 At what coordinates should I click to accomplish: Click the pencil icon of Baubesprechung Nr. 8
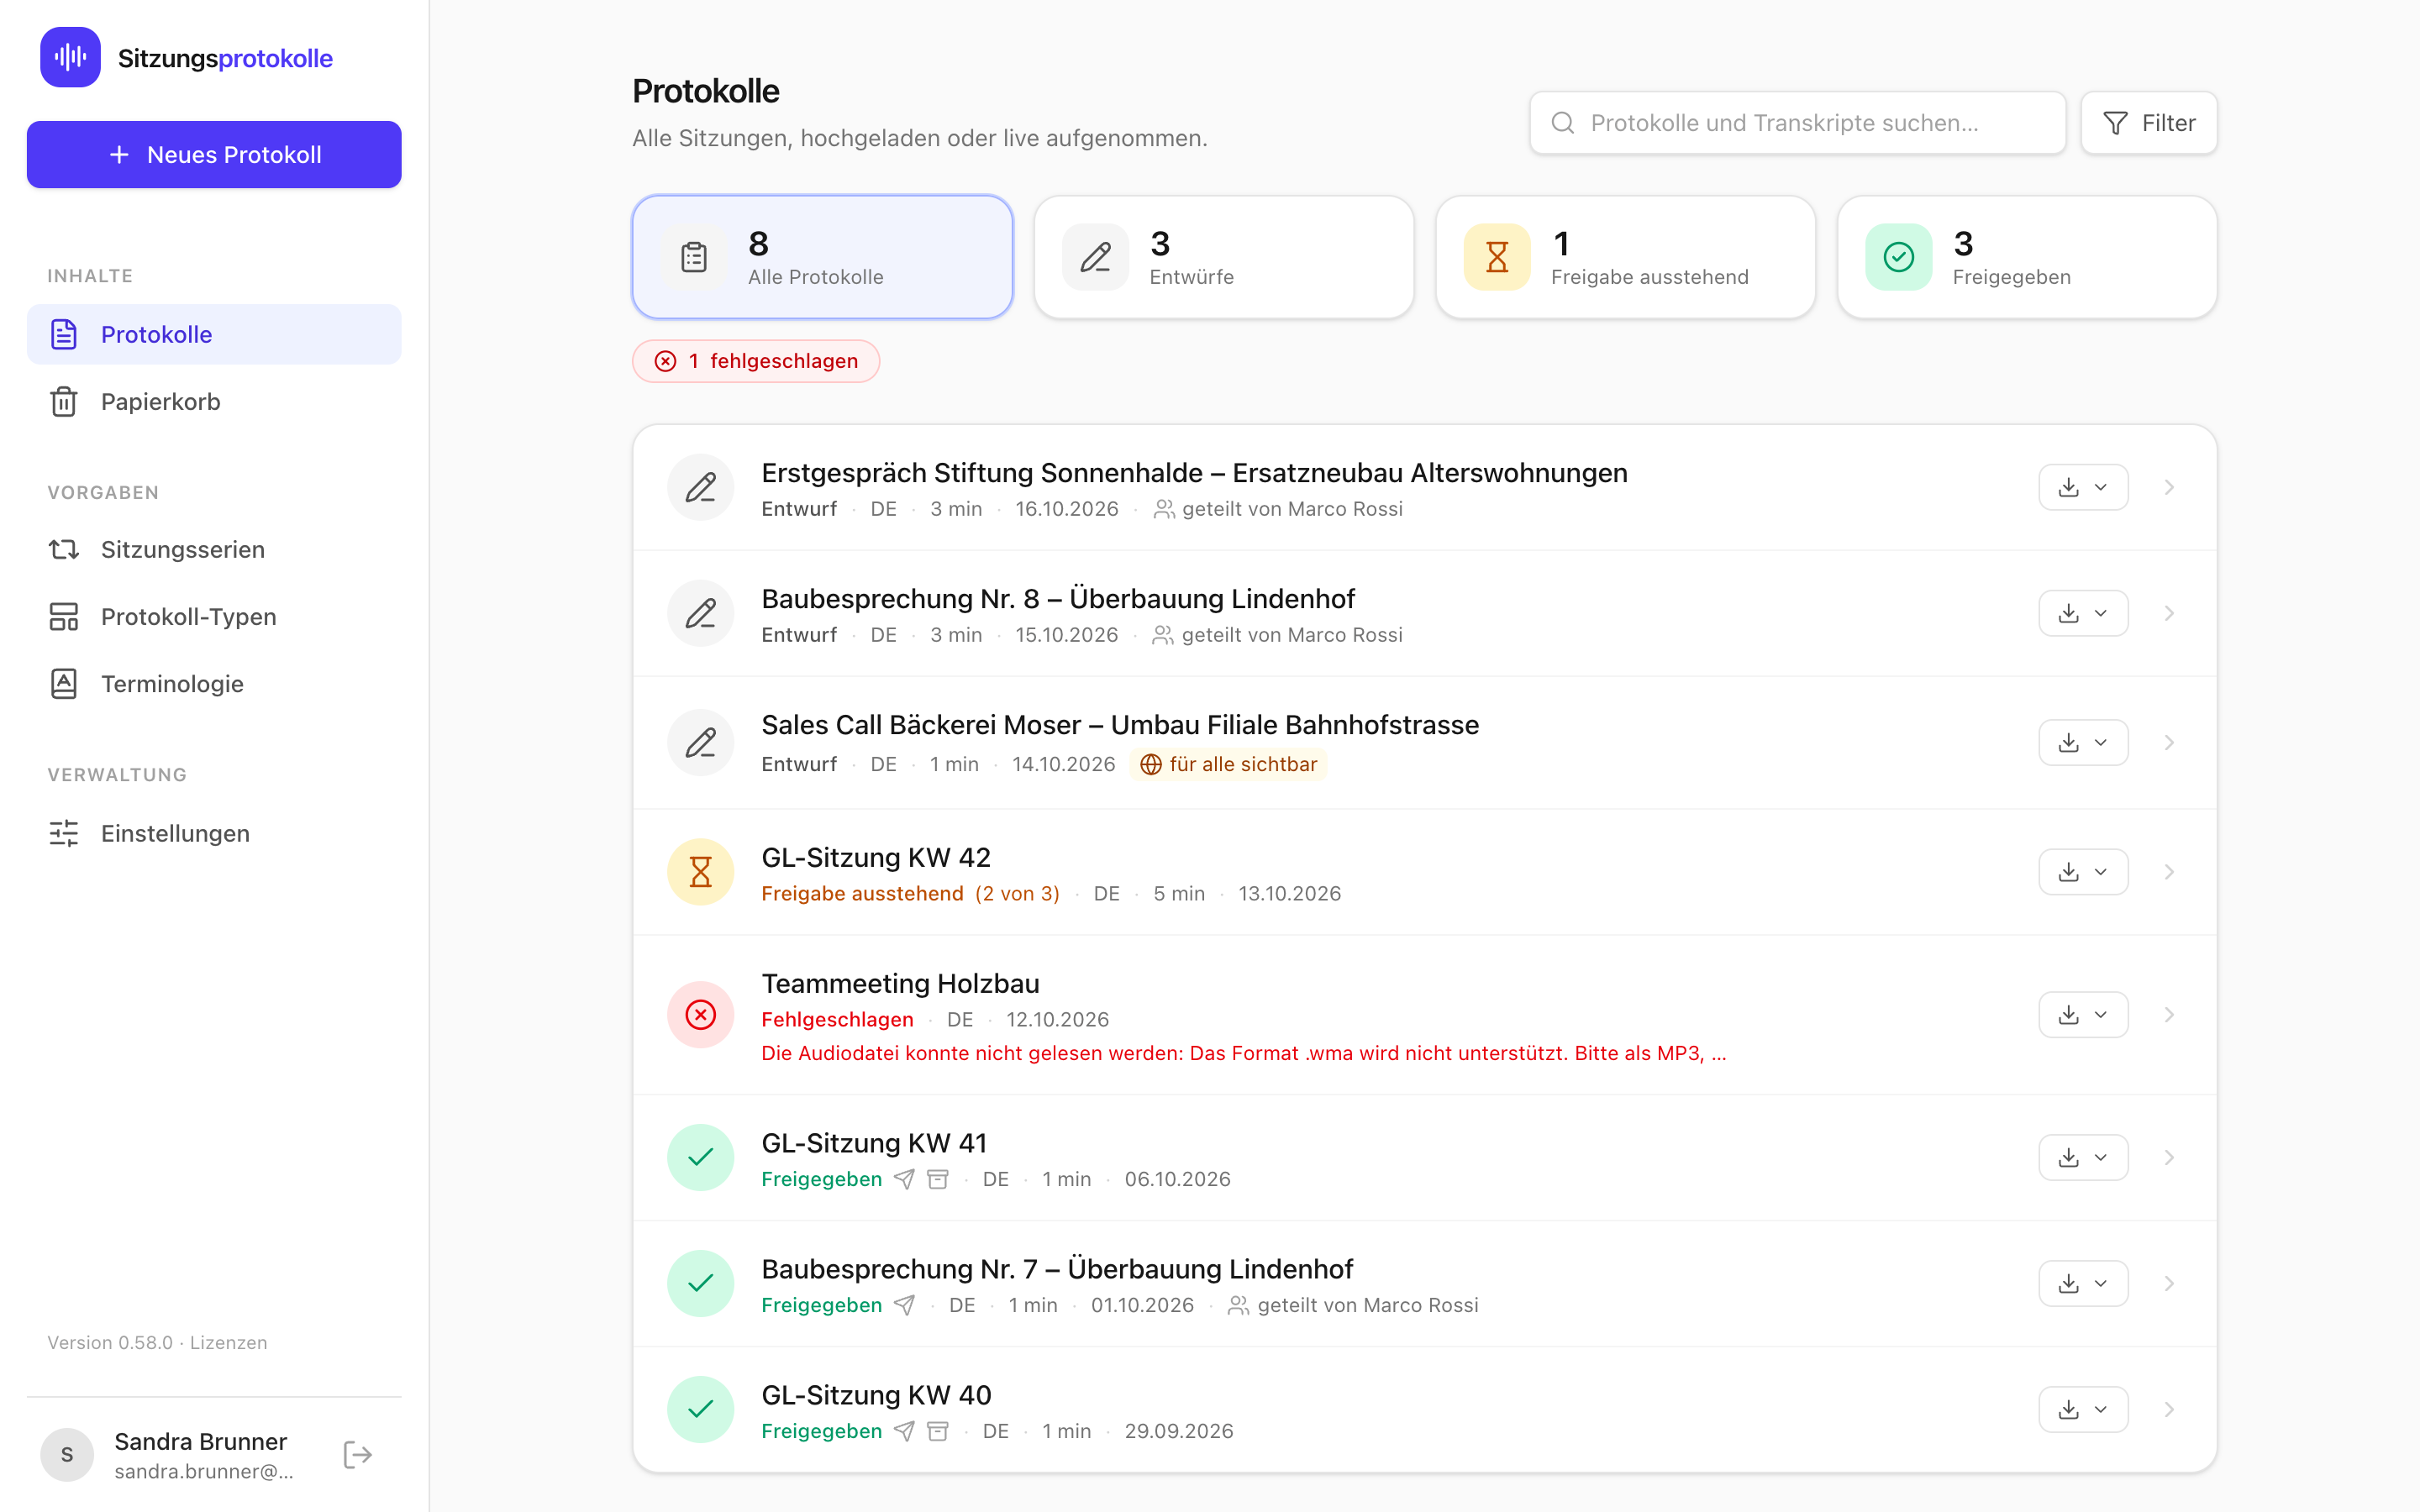click(x=700, y=613)
